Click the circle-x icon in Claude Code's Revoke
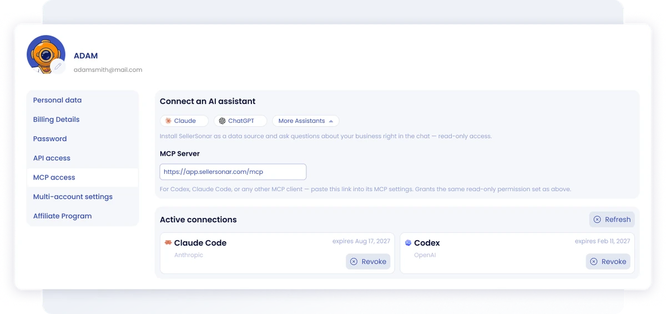 click(354, 262)
